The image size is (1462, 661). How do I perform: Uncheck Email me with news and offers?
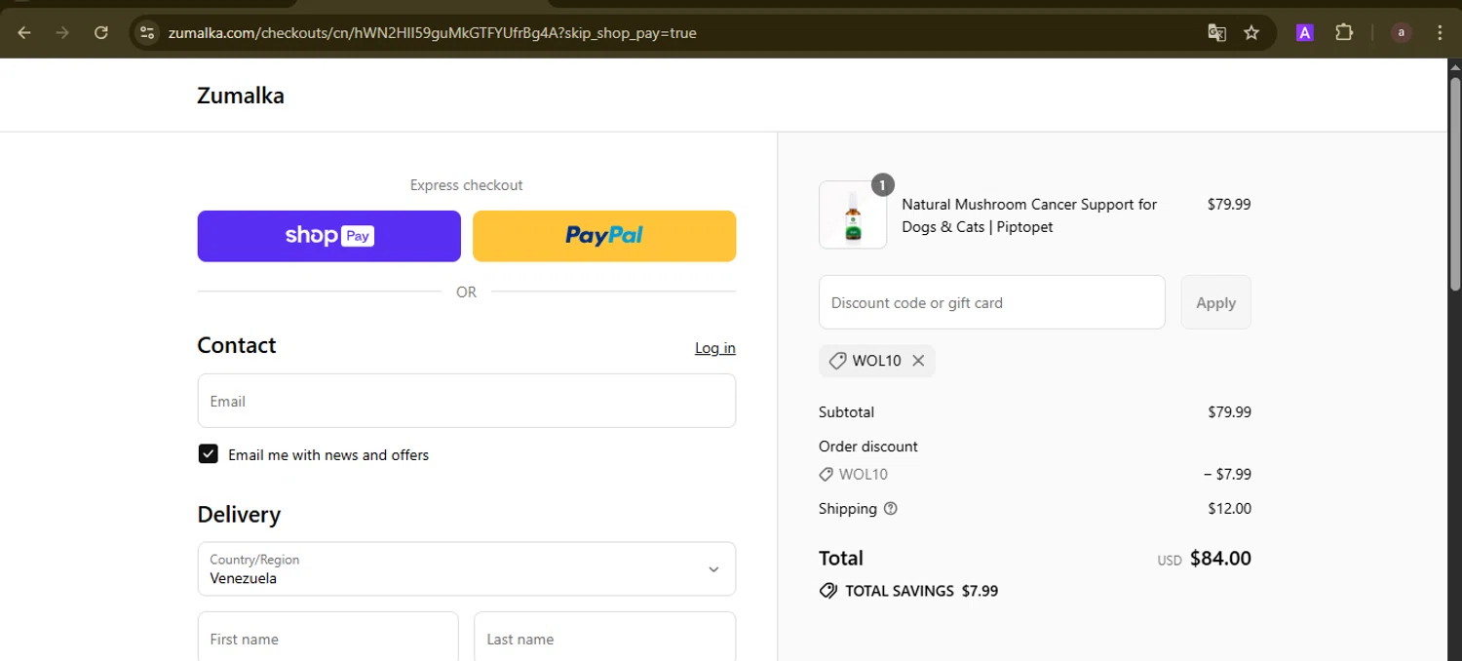[208, 454]
